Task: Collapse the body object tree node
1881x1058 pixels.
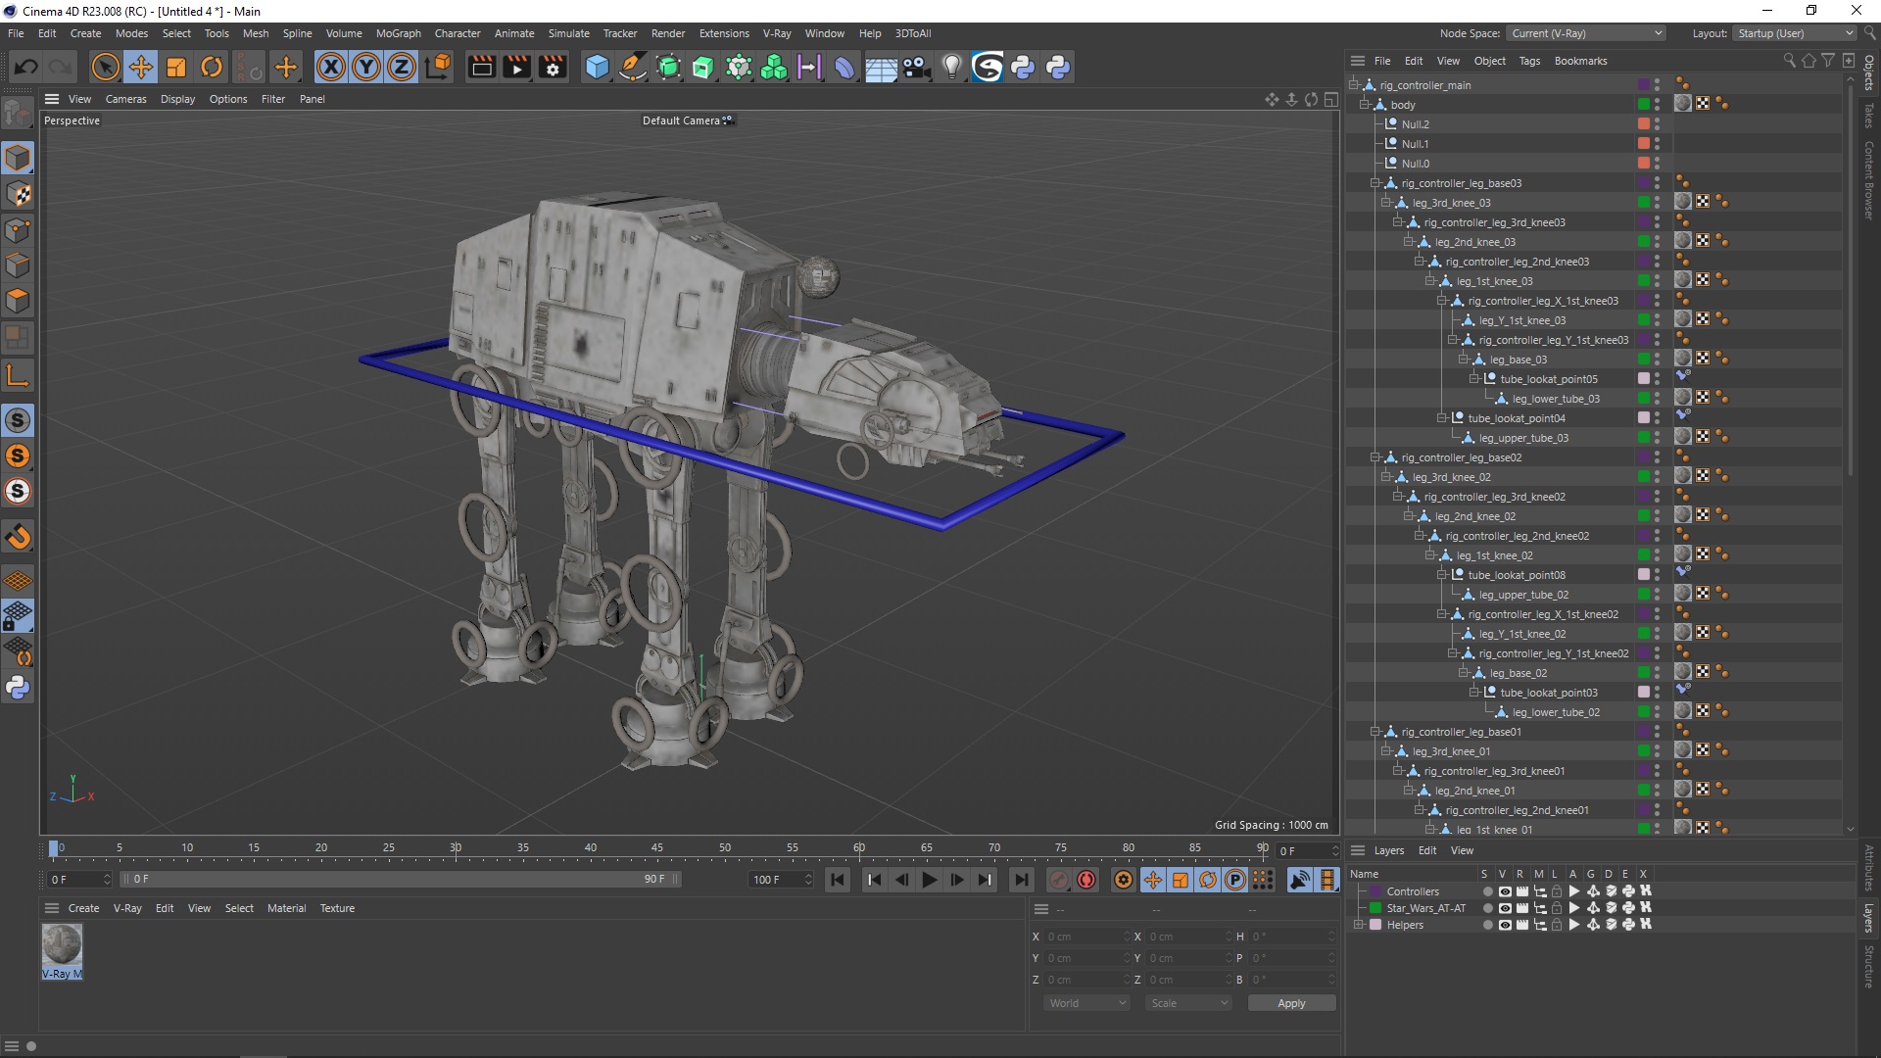Action: point(1364,105)
